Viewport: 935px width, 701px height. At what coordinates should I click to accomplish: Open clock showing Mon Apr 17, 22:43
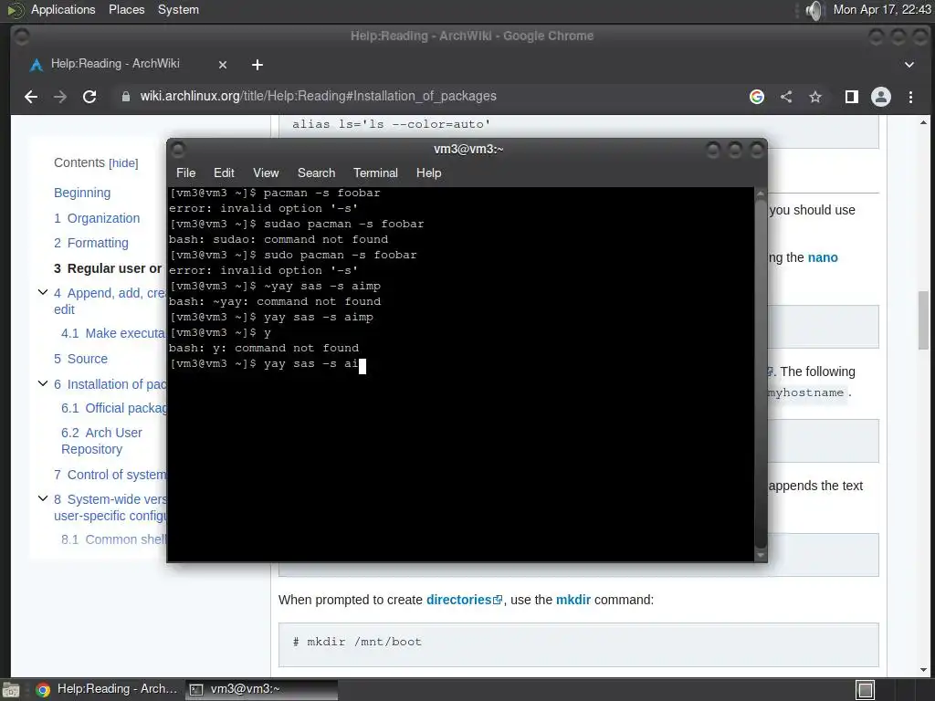pos(881,9)
